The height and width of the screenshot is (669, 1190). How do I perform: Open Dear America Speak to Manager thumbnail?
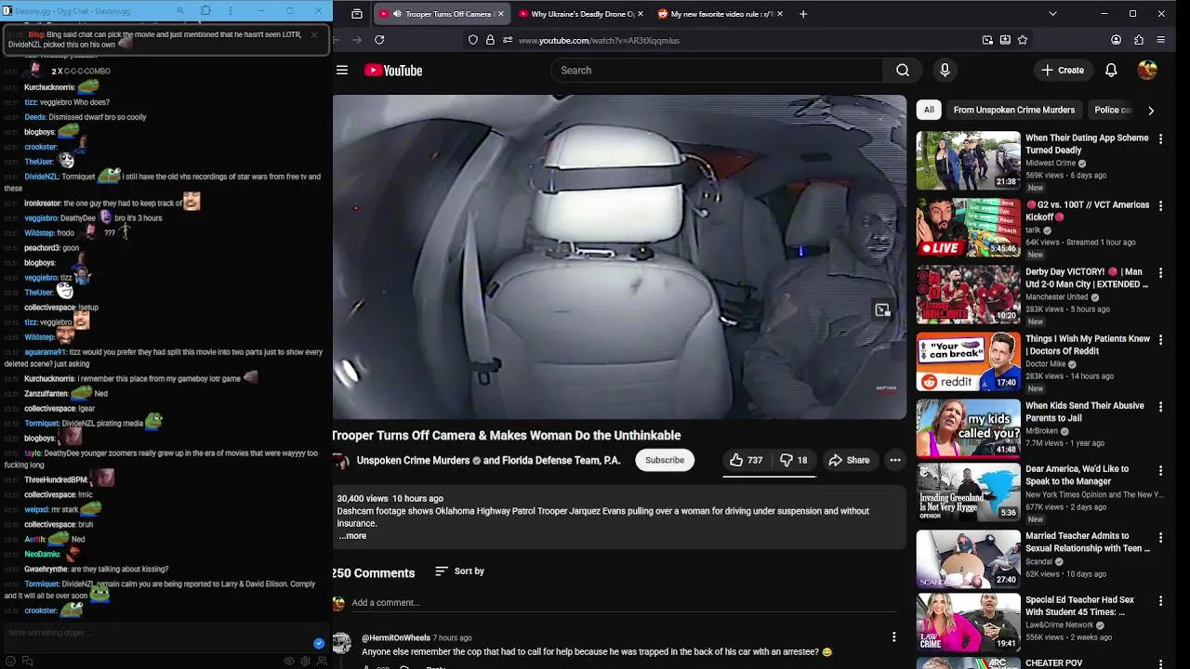(x=968, y=492)
